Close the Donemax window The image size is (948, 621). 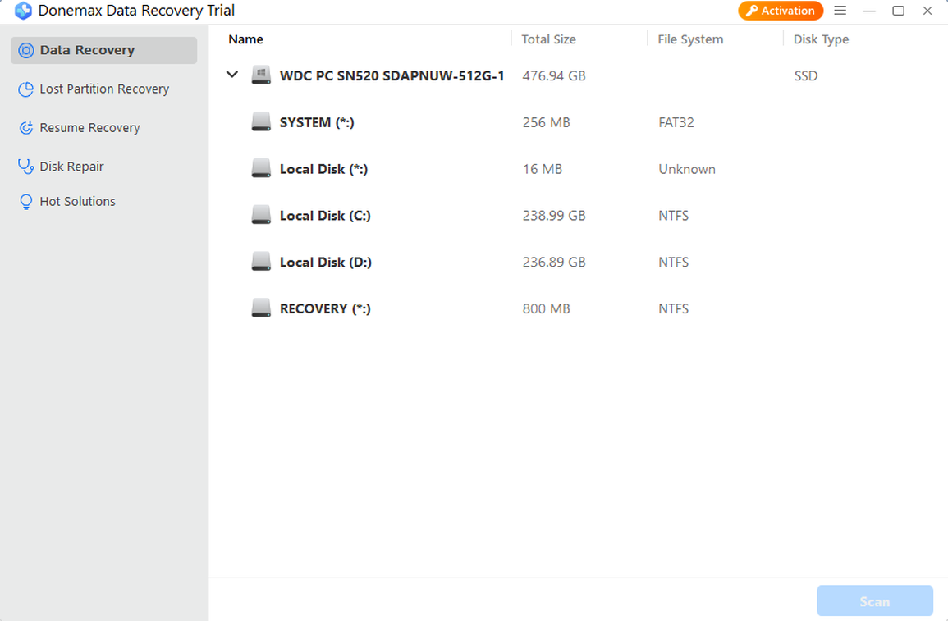(927, 11)
